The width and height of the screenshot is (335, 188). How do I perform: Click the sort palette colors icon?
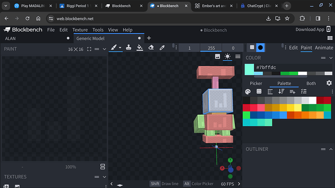tap(281, 91)
